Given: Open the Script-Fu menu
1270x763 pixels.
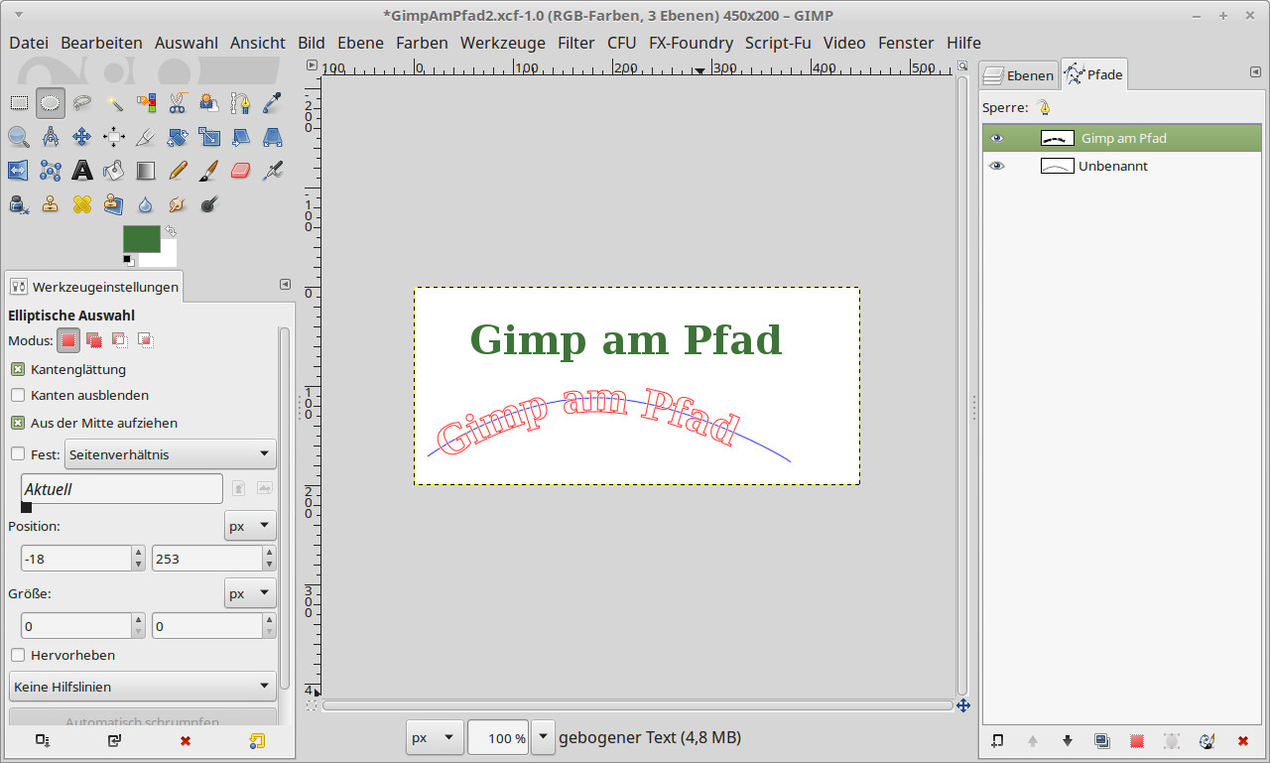Looking at the screenshot, I should coord(778,43).
